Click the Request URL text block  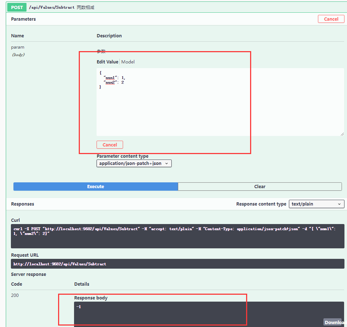(x=177, y=264)
